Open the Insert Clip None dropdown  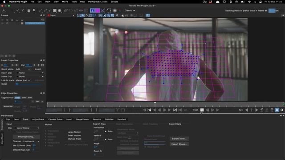click(x=30, y=73)
